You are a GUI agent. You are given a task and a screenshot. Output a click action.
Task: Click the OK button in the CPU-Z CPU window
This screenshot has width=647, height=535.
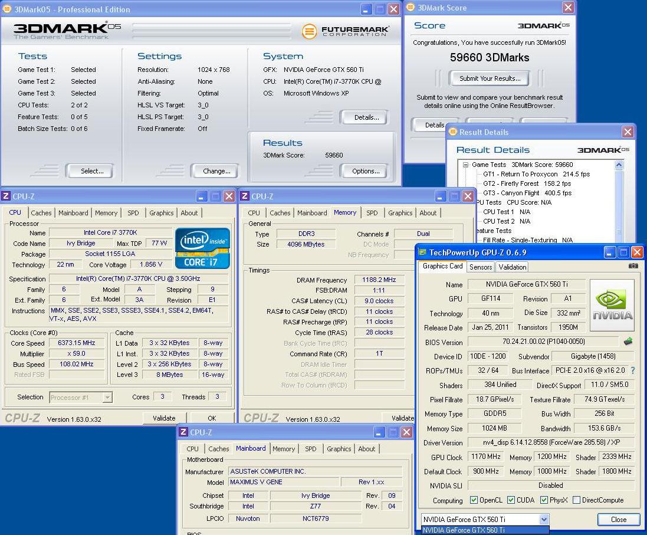[x=212, y=418]
